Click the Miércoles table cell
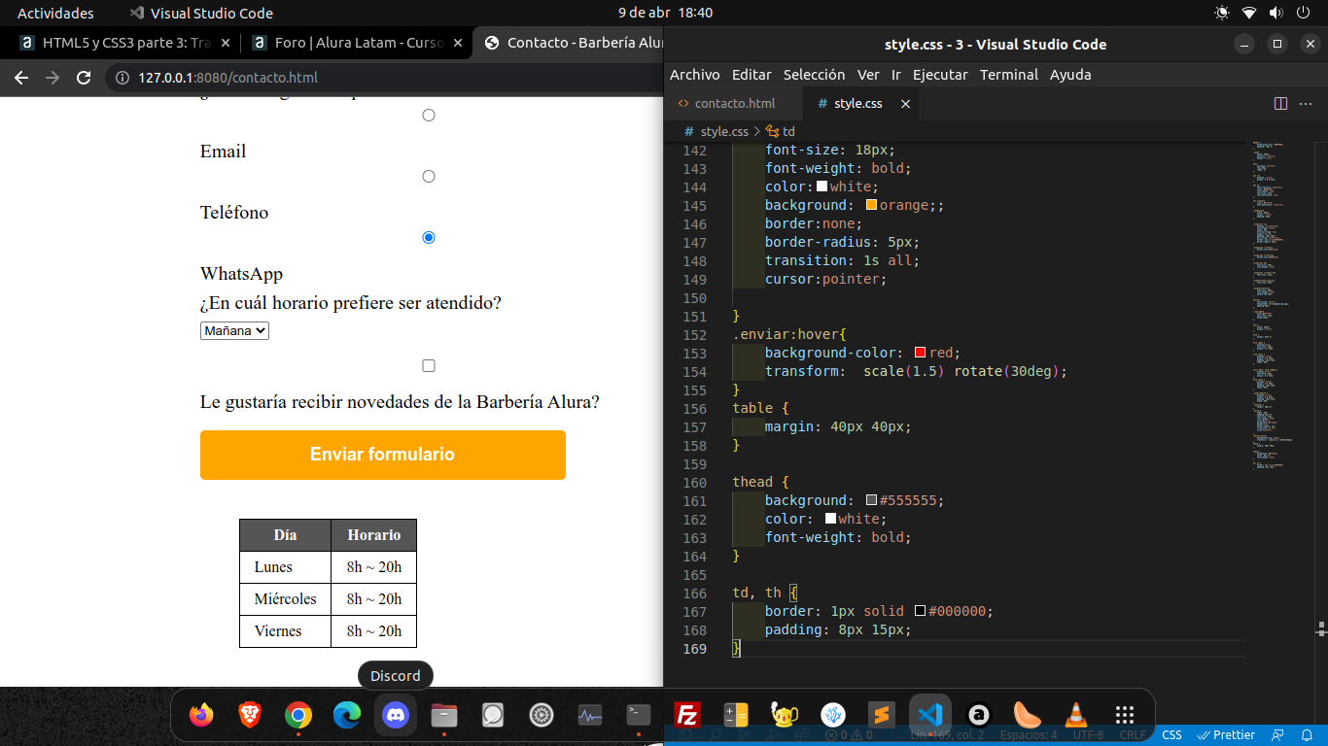Image resolution: width=1328 pixels, height=746 pixels. click(x=286, y=599)
